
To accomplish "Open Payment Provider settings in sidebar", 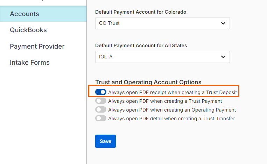I will [x=37, y=47].
